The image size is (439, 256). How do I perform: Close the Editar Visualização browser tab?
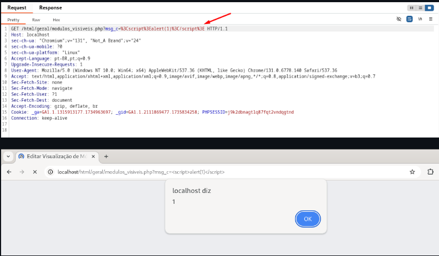click(x=93, y=157)
